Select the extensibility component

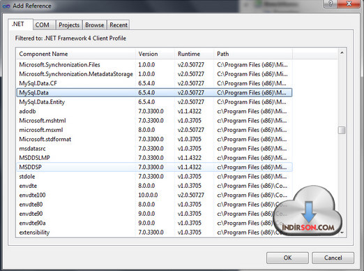point(154,233)
